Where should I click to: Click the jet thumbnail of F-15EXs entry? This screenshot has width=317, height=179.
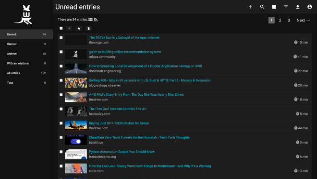point(76,126)
